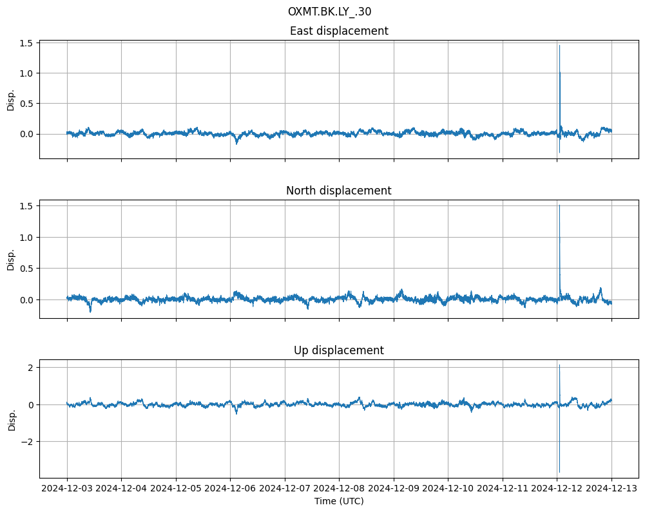The image size is (645, 512).
Task: Click the East plot's Disp. y-axis label
Action: pos(11,99)
